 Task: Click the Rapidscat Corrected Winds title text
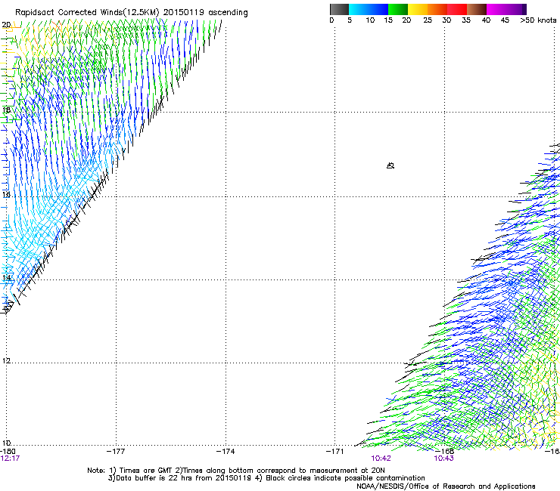coord(132,13)
